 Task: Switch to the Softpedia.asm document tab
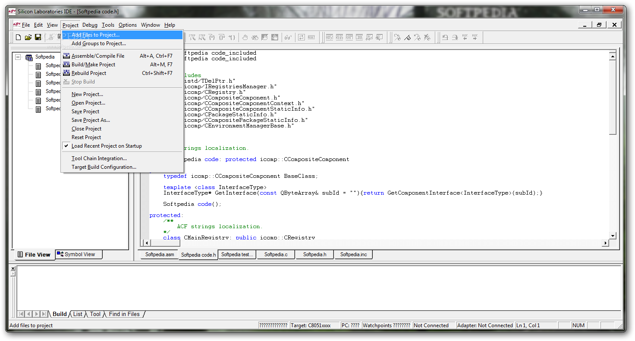click(160, 254)
